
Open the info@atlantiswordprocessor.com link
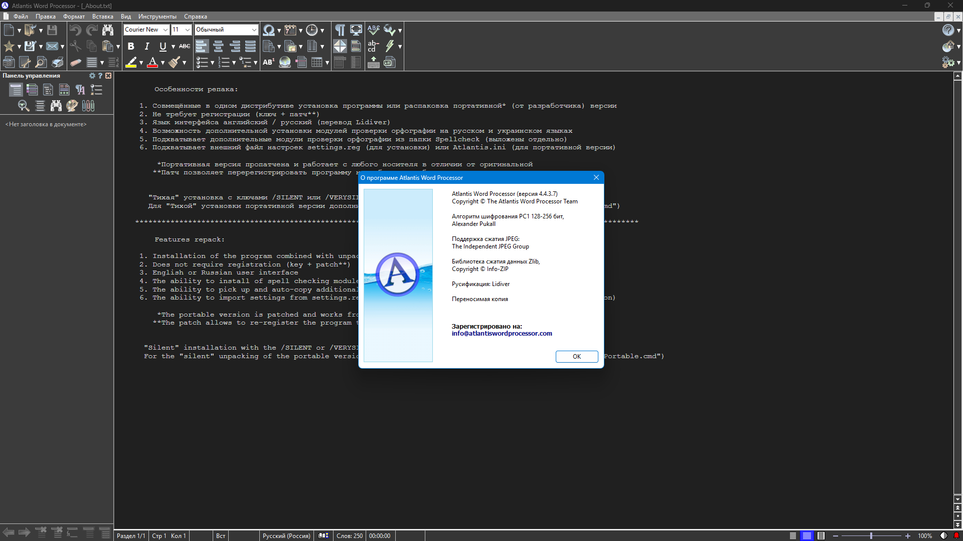click(x=502, y=334)
